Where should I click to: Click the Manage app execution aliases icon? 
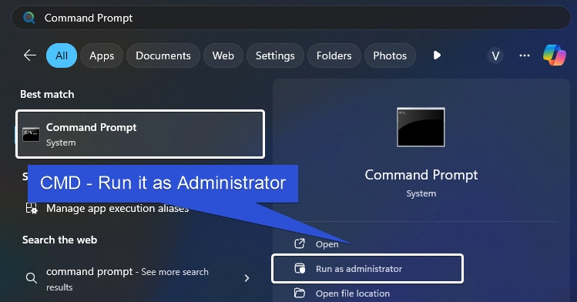click(x=32, y=208)
